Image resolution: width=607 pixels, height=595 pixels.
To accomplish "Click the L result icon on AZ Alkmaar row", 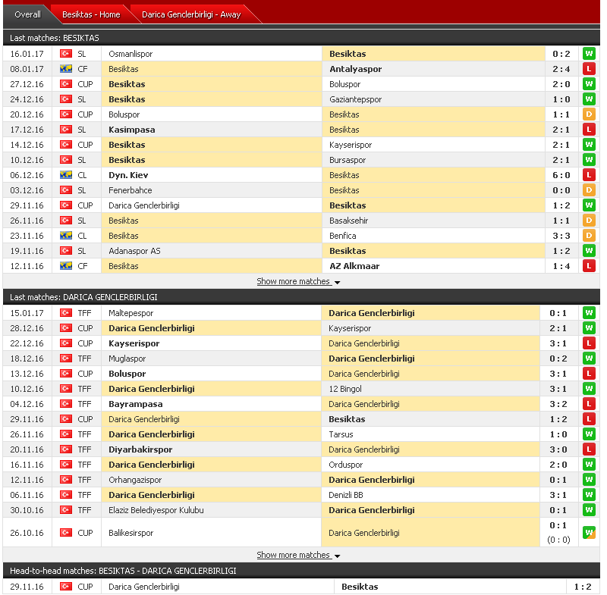I will (589, 266).
